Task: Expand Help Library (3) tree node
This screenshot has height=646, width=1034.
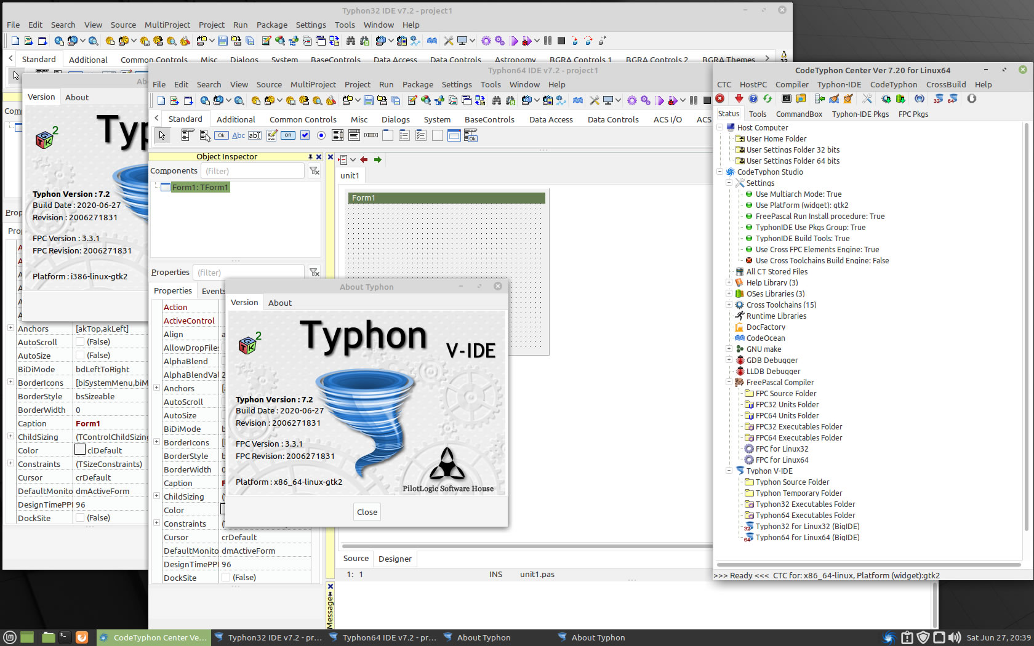Action: click(x=729, y=282)
